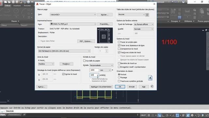Click the Aperçu button
209x118 pixels.
tap(41, 87)
